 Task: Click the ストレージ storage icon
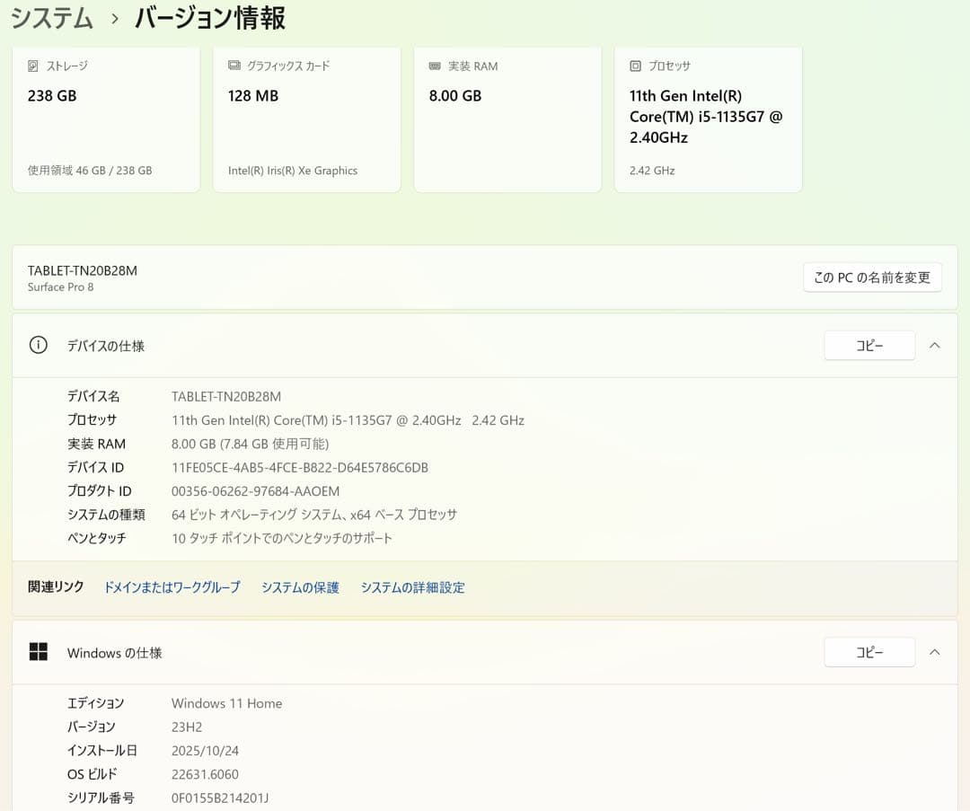pyautogui.click(x=32, y=66)
